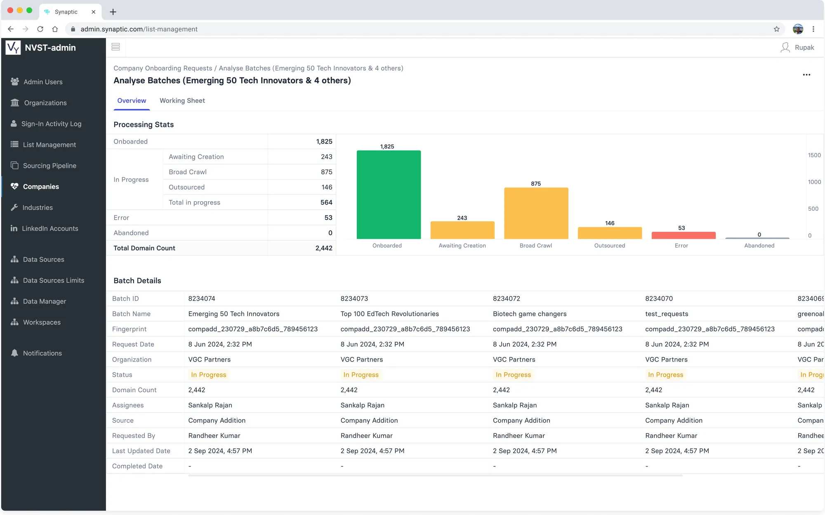Image resolution: width=825 pixels, height=515 pixels.
Task: Switch to Working Sheet tab
Action: (x=182, y=101)
